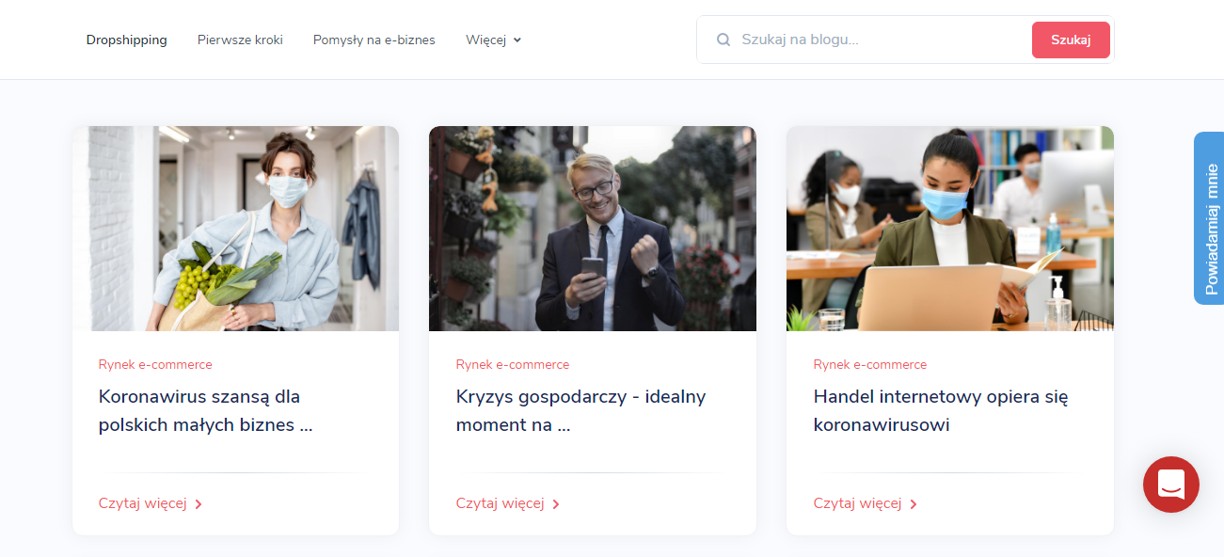This screenshot has height=557, width=1224.
Task: Click thumbnail of woman with grocery bag
Action: click(235, 229)
